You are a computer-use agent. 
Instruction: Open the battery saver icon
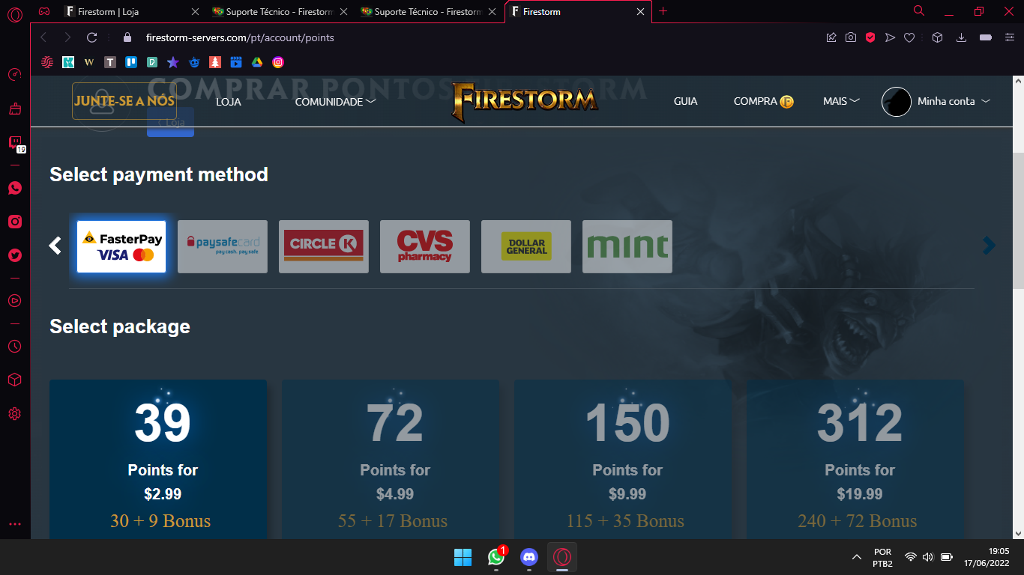click(986, 37)
